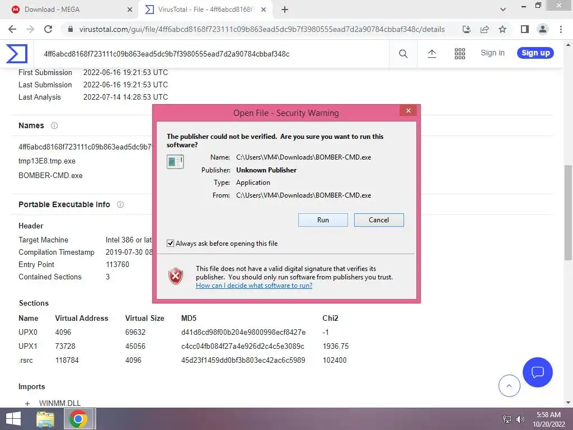Click the page vertical scrollbar thumb

[568, 212]
